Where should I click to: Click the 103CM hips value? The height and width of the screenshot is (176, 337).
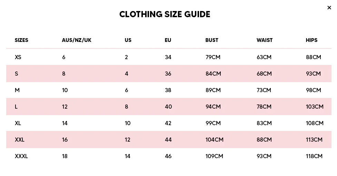315,107
